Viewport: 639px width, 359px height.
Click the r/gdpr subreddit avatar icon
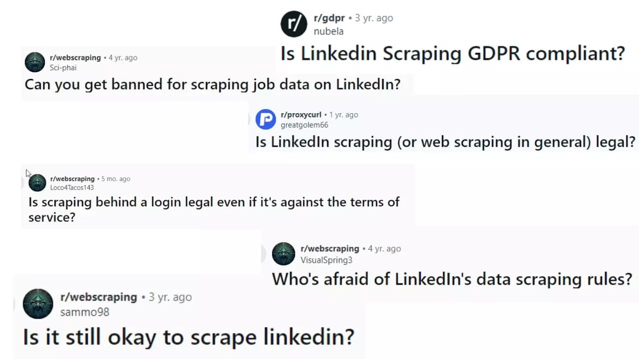tap(294, 24)
